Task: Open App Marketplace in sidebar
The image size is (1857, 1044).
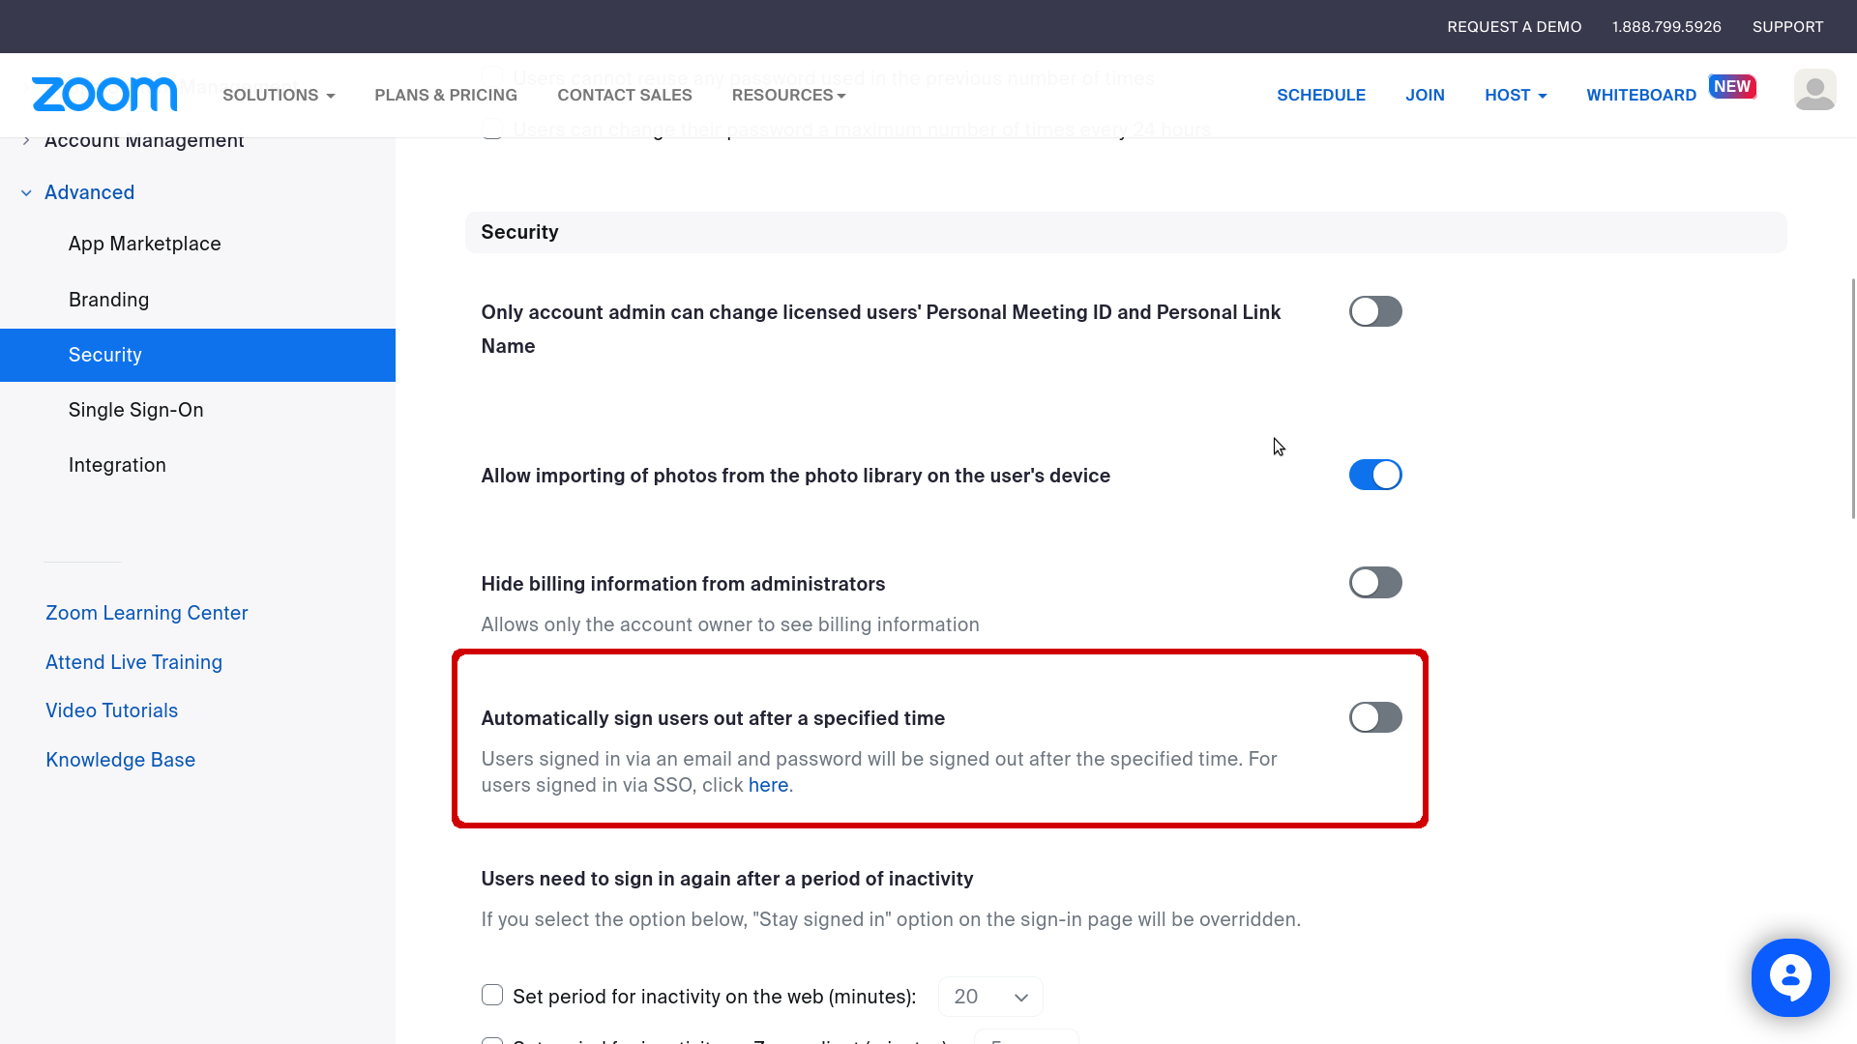Action: click(x=145, y=244)
